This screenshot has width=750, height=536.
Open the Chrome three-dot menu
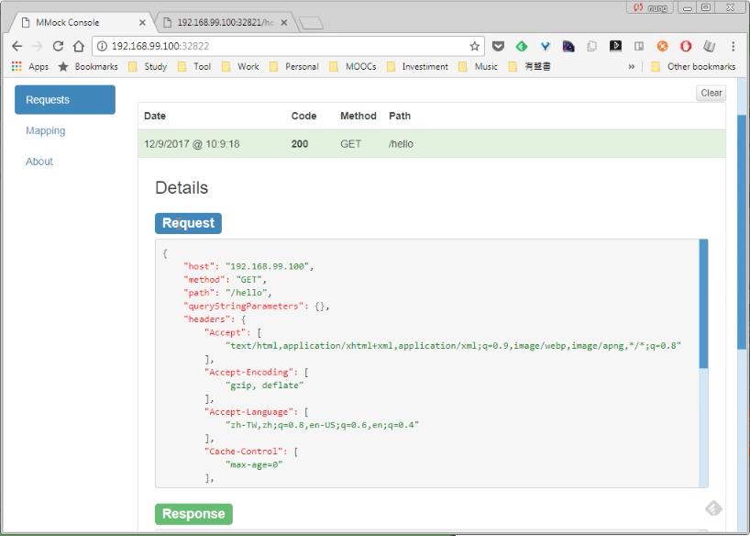(733, 46)
